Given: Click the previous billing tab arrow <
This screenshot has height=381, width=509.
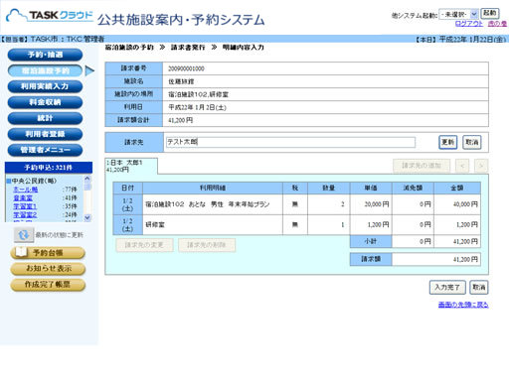Looking at the screenshot, I should pyautogui.click(x=462, y=166).
